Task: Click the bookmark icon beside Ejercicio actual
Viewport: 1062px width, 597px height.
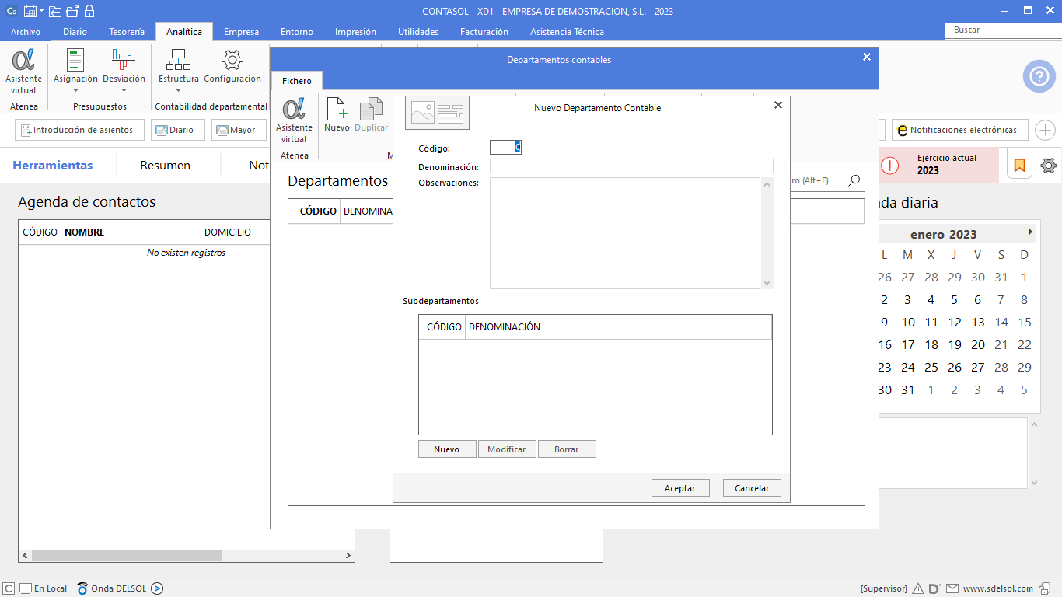Action: 1019,165
